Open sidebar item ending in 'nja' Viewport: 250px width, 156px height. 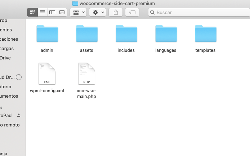[x=4, y=154]
